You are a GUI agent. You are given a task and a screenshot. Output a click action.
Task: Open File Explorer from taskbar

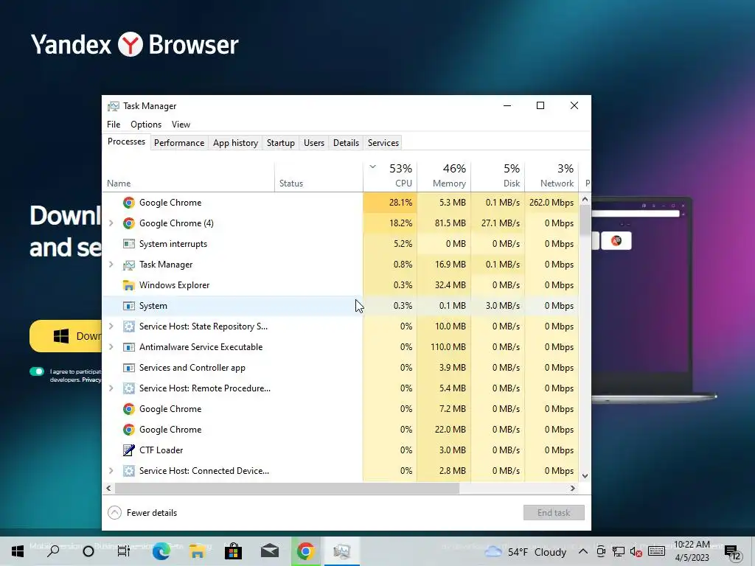click(197, 551)
